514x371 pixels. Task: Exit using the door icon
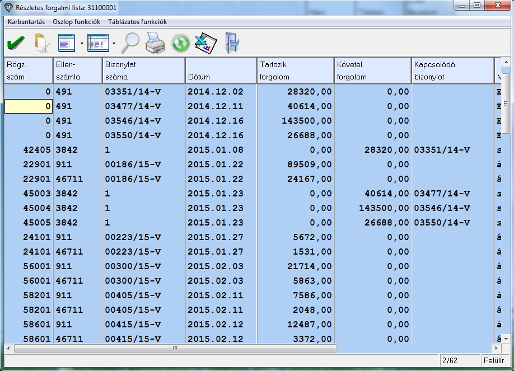pos(231,43)
